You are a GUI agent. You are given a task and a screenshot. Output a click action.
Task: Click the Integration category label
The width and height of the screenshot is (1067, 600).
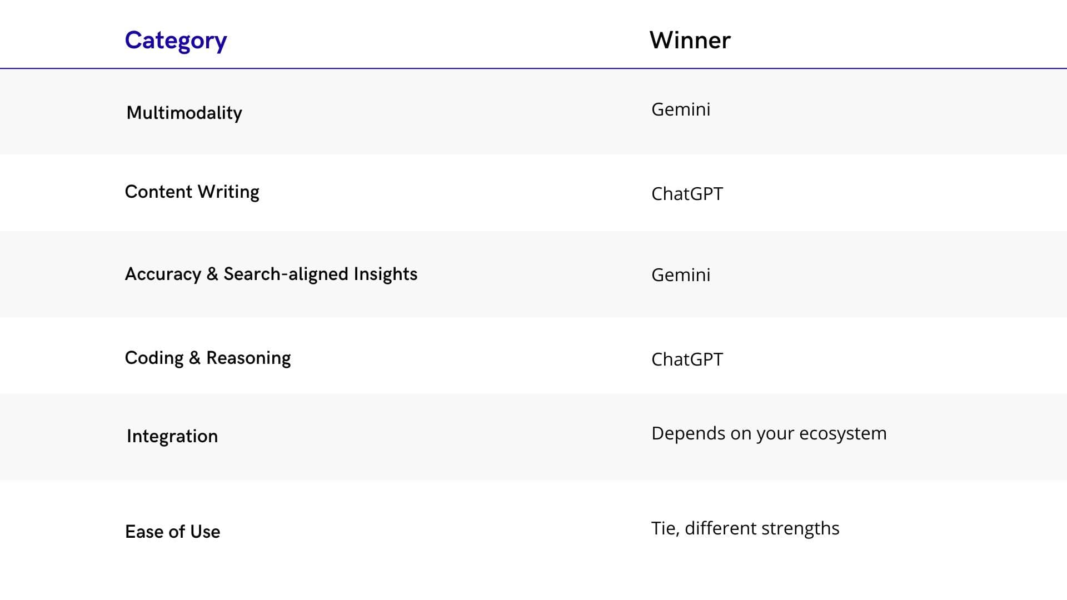(172, 436)
